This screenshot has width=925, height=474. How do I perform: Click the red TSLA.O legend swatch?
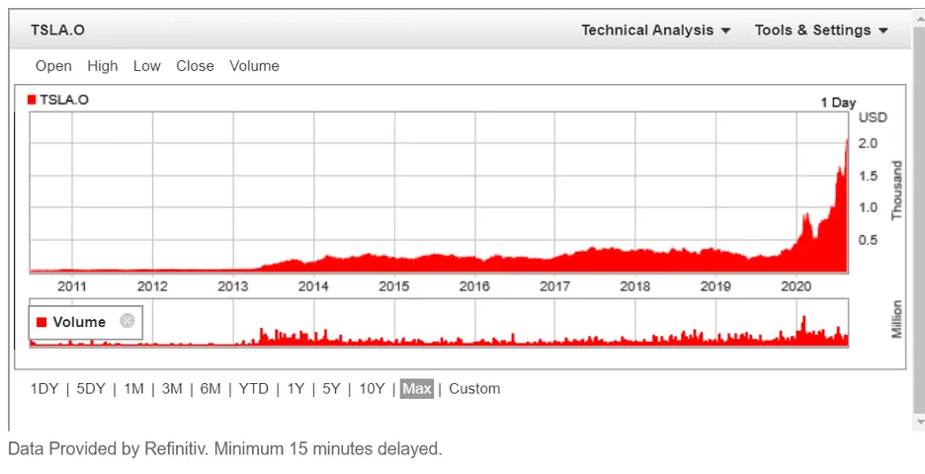pyautogui.click(x=32, y=100)
